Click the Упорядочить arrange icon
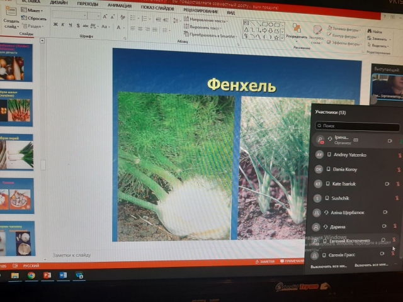 pyautogui.click(x=296, y=30)
